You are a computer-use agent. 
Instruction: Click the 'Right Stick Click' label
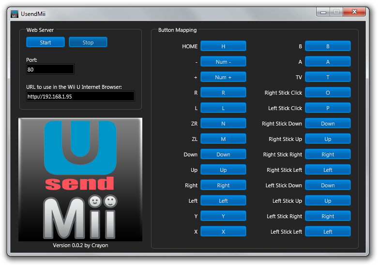tap(283, 93)
